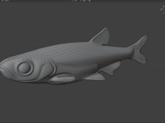Image resolution: width=165 pixels, height=123 pixels.
Task: Click the green Y axis gizmo ball
Action: click(162, 9)
